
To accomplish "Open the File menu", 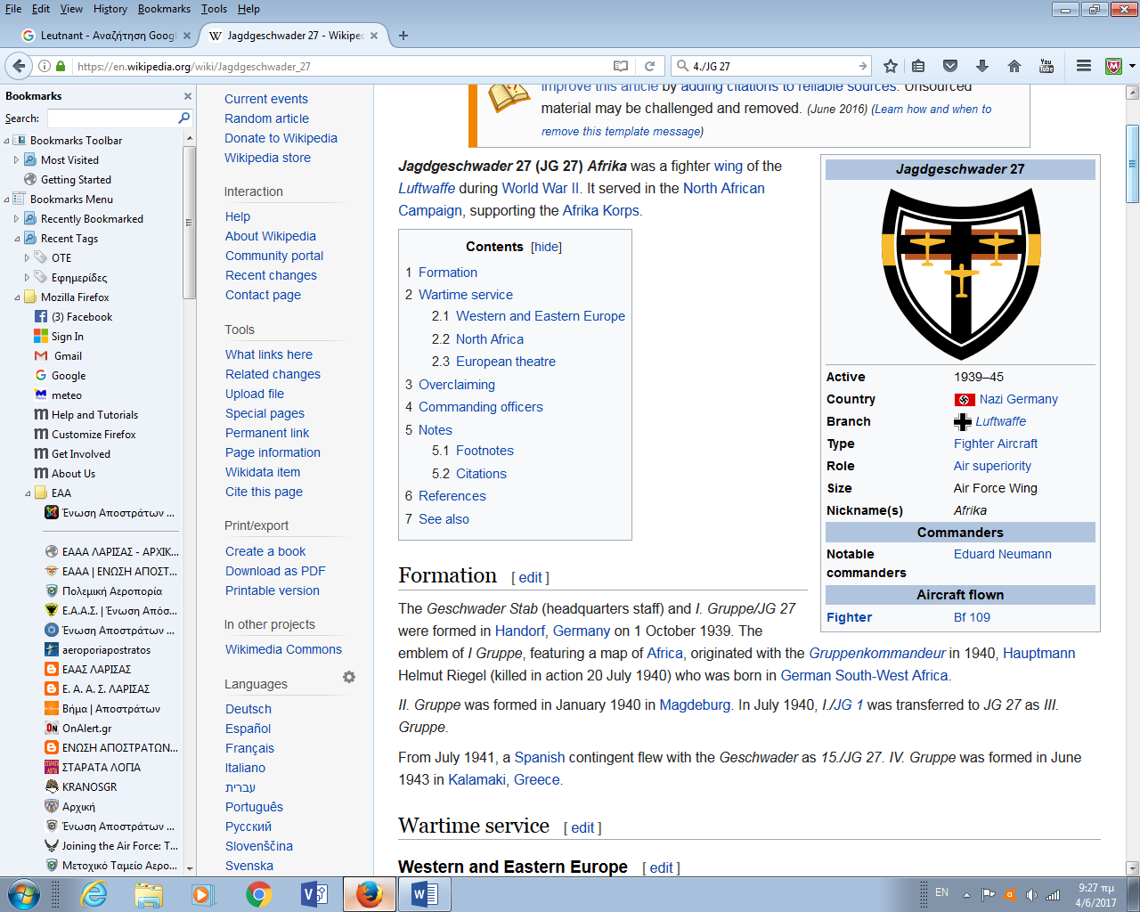I will [13, 9].
